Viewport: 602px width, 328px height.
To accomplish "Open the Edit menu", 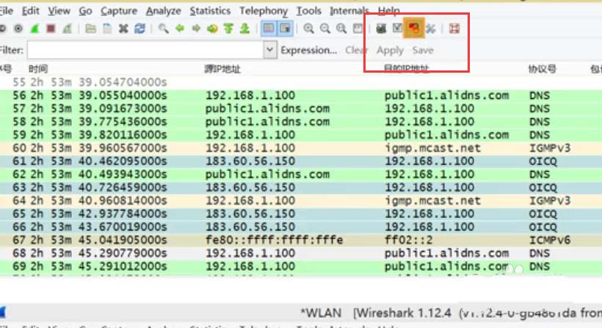I will (x=30, y=11).
